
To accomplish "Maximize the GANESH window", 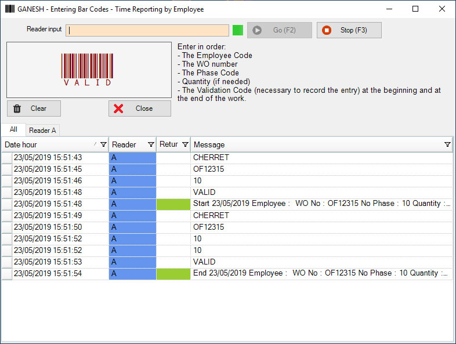I will pyautogui.click(x=415, y=9).
